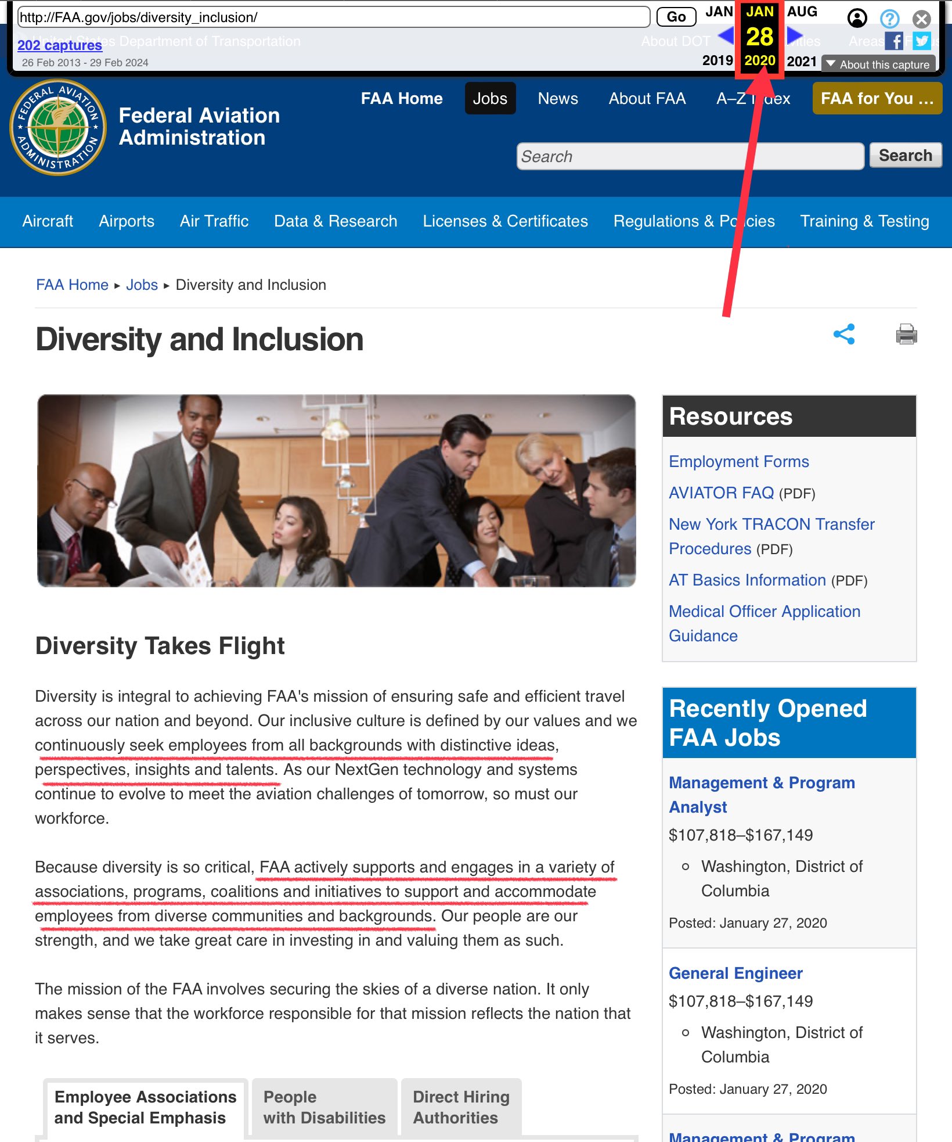Screen dimensions: 952x1142
Task: Click first Posted: January 27, 2020 text
Action: tap(748, 923)
